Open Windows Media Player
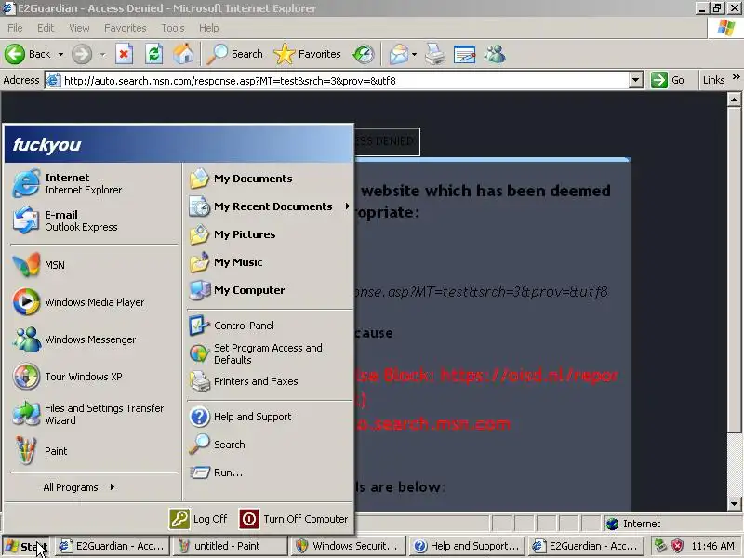Image resolution: width=744 pixels, height=558 pixels. [x=94, y=301]
